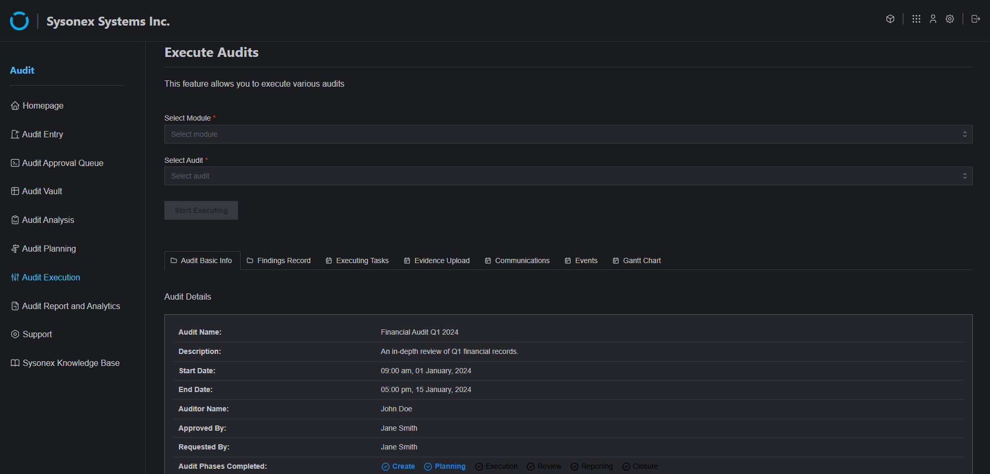Click the Homepage house icon
This screenshot has width=990, height=474.
tap(15, 105)
